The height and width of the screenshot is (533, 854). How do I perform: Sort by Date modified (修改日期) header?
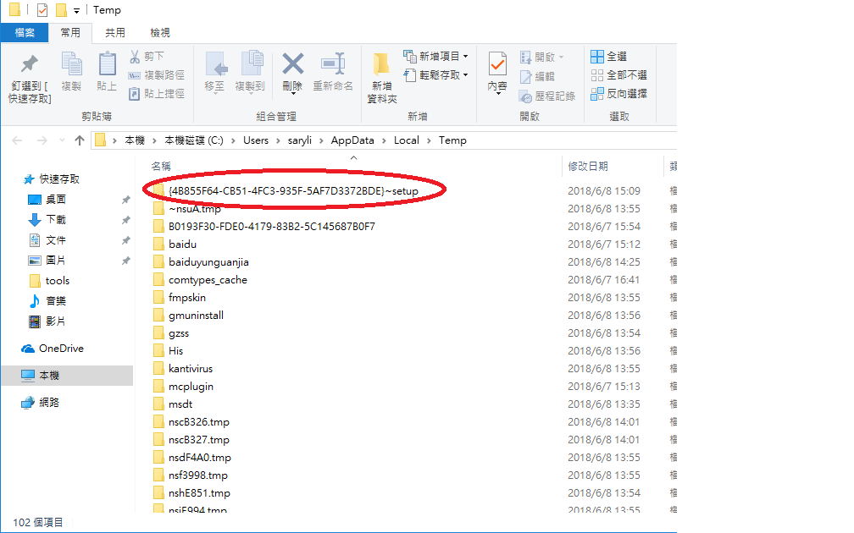[588, 166]
